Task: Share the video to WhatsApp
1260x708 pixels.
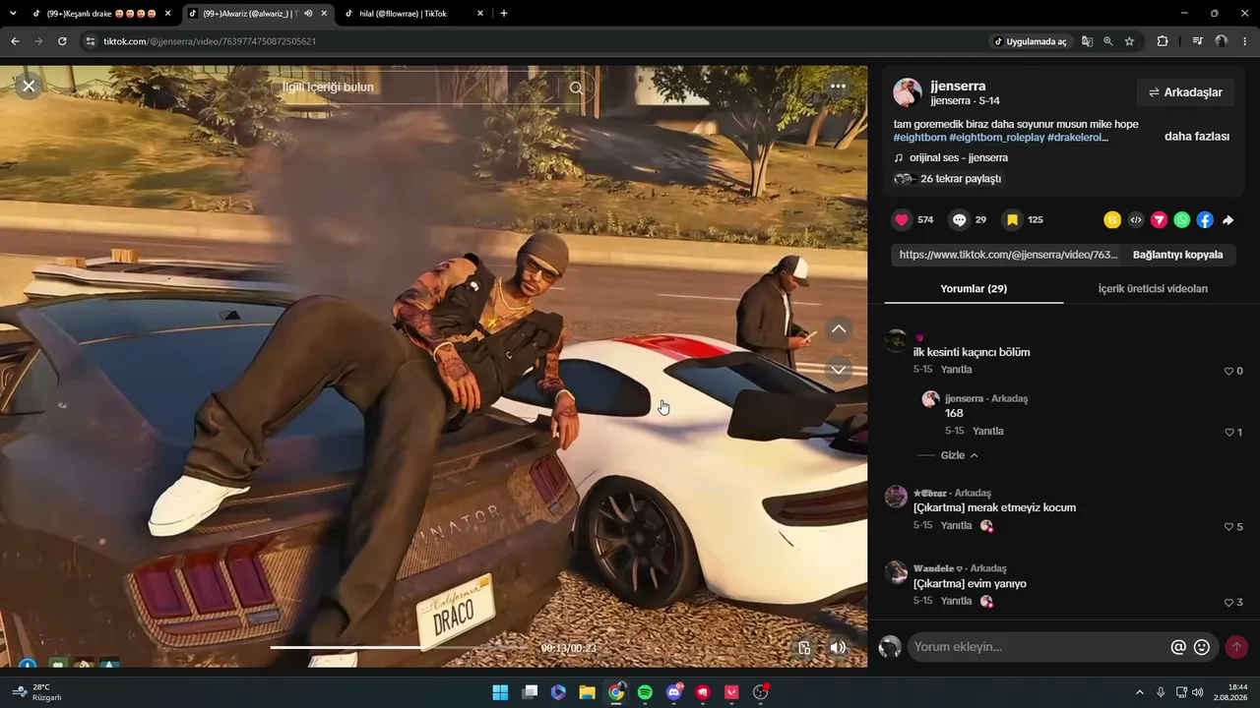Action: pyautogui.click(x=1182, y=220)
